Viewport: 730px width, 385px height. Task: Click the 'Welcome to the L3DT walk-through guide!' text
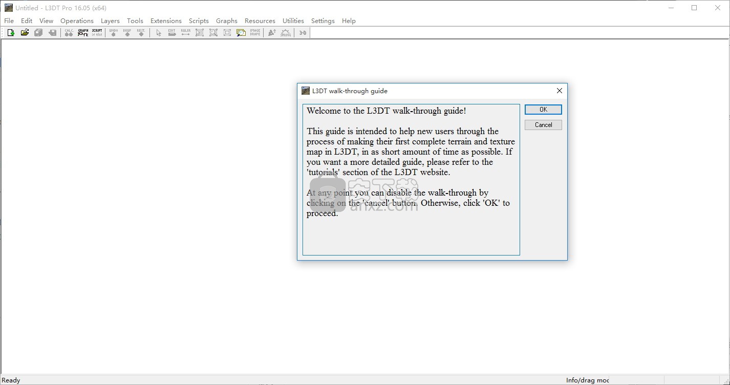[x=387, y=111]
